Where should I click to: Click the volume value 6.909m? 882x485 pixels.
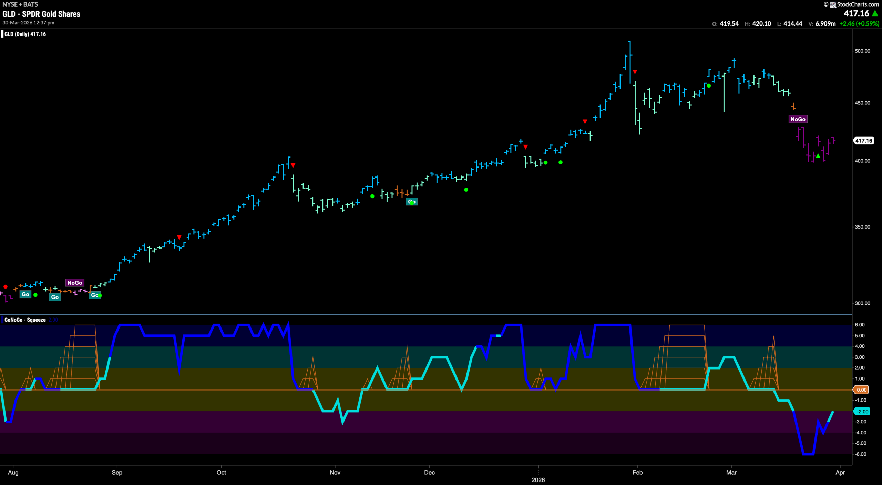tap(825, 23)
